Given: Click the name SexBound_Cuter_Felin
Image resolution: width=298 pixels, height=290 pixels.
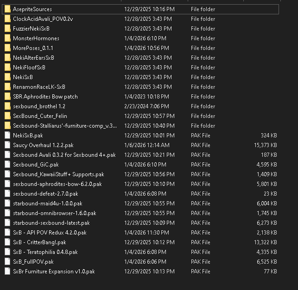Looking at the screenshot, I should pos(40,116).
